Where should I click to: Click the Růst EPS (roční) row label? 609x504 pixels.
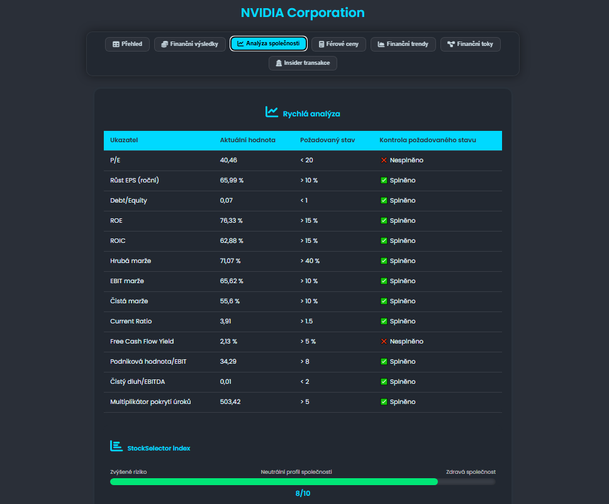pyautogui.click(x=135, y=181)
